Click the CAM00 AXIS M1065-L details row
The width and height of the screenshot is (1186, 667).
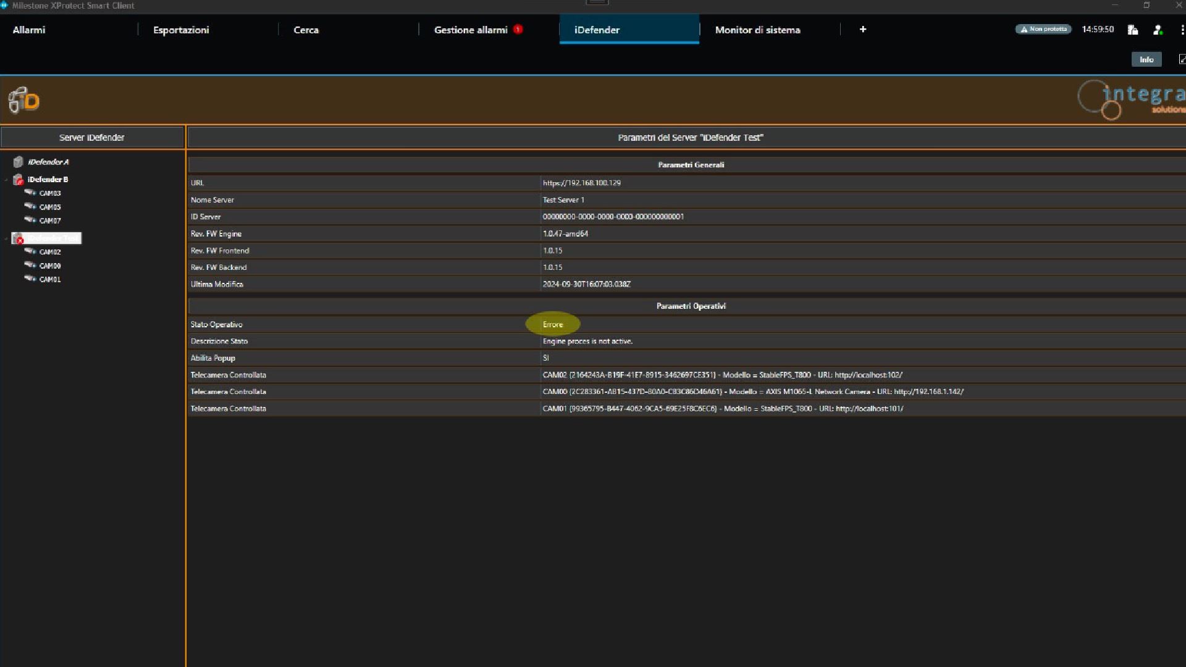point(687,392)
